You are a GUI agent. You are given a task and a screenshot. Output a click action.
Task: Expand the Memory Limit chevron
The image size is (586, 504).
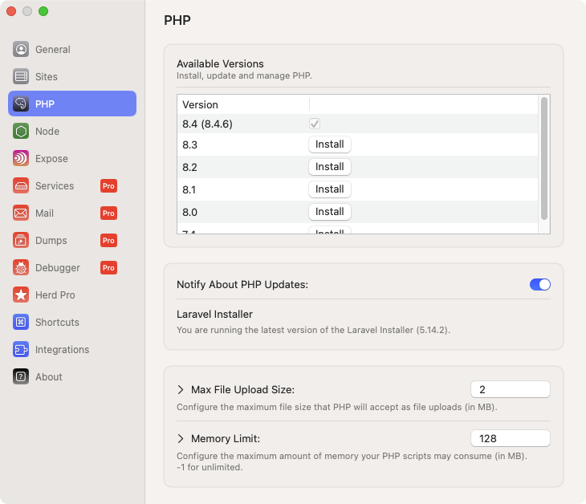coord(181,439)
